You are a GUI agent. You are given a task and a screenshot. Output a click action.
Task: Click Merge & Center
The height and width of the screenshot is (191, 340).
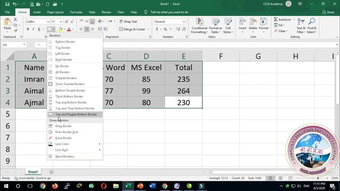[132, 29]
